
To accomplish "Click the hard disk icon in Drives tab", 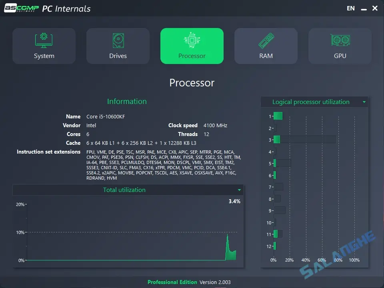I will coord(118,41).
